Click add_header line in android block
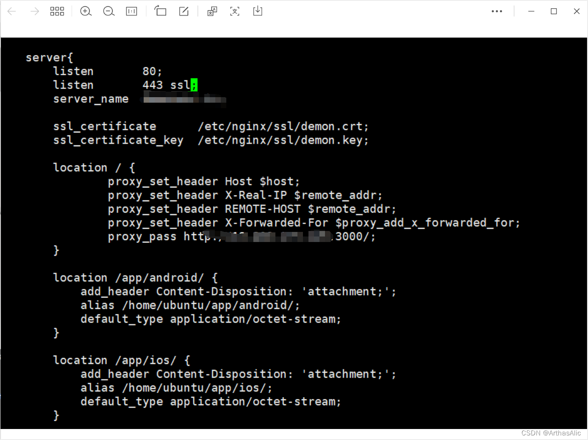Image resolution: width=588 pixels, height=440 pixels. (238, 291)
